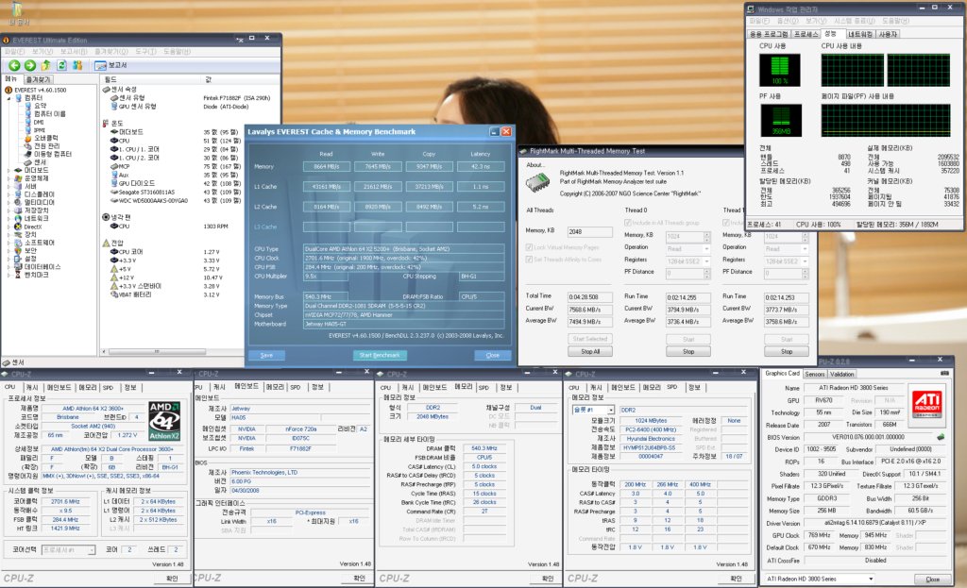Image resolution: width=967 pixels, height=588 pixels.
Task: Toggle Thread 1 Include in All Threads checkbox
Action: [x=726, y=223]
